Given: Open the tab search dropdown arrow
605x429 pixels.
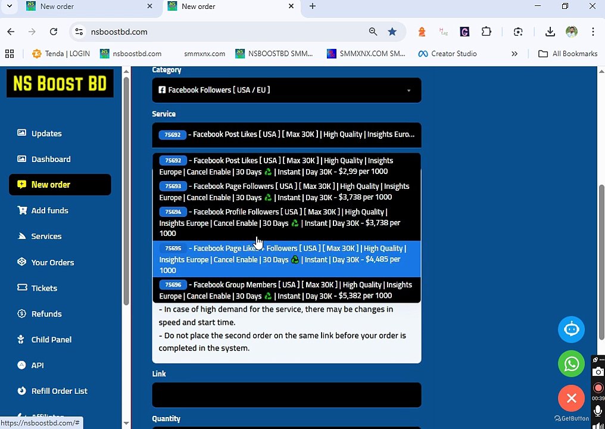Looking at the screenshot, I should point(10,6).
